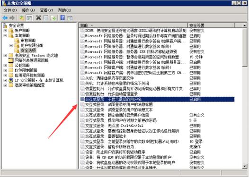Click the forward arrow toolbar icon
This screenshot has height=177, width=249.
click(x=12, y=18)
